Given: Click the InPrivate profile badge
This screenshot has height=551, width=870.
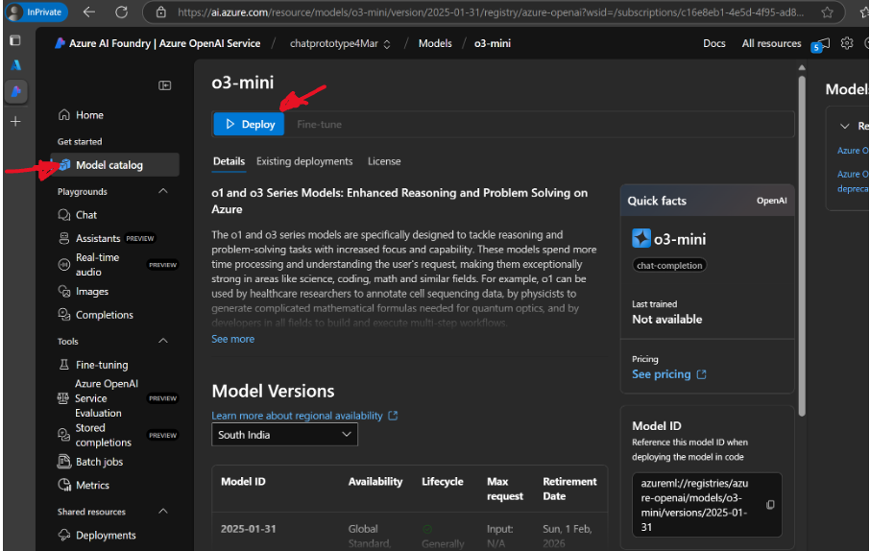Looking at the screenshot, I should (x=36, y=12).
